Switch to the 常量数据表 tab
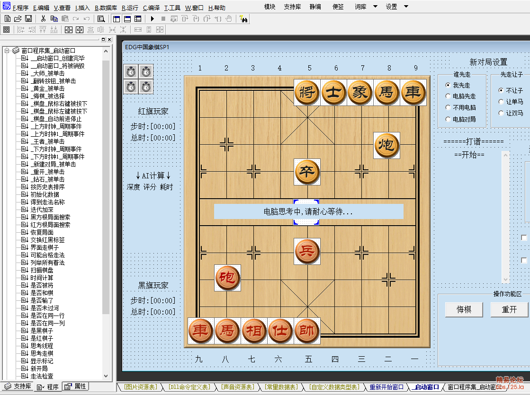 pyautogui.click(x=281, y=387)
